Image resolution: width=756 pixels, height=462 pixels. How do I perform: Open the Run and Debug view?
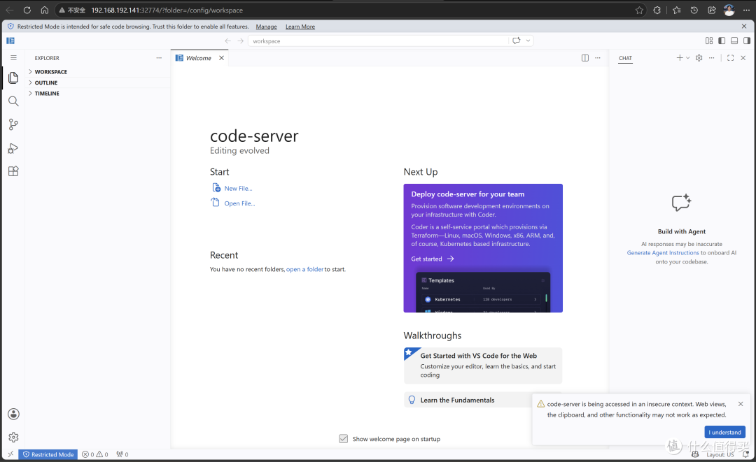[13, 148]
